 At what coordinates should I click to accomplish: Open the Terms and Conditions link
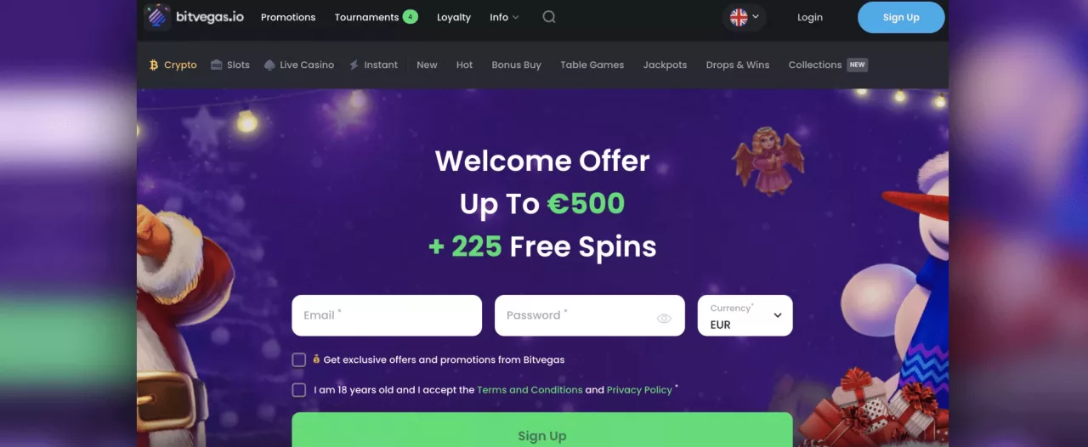point(530,390)
